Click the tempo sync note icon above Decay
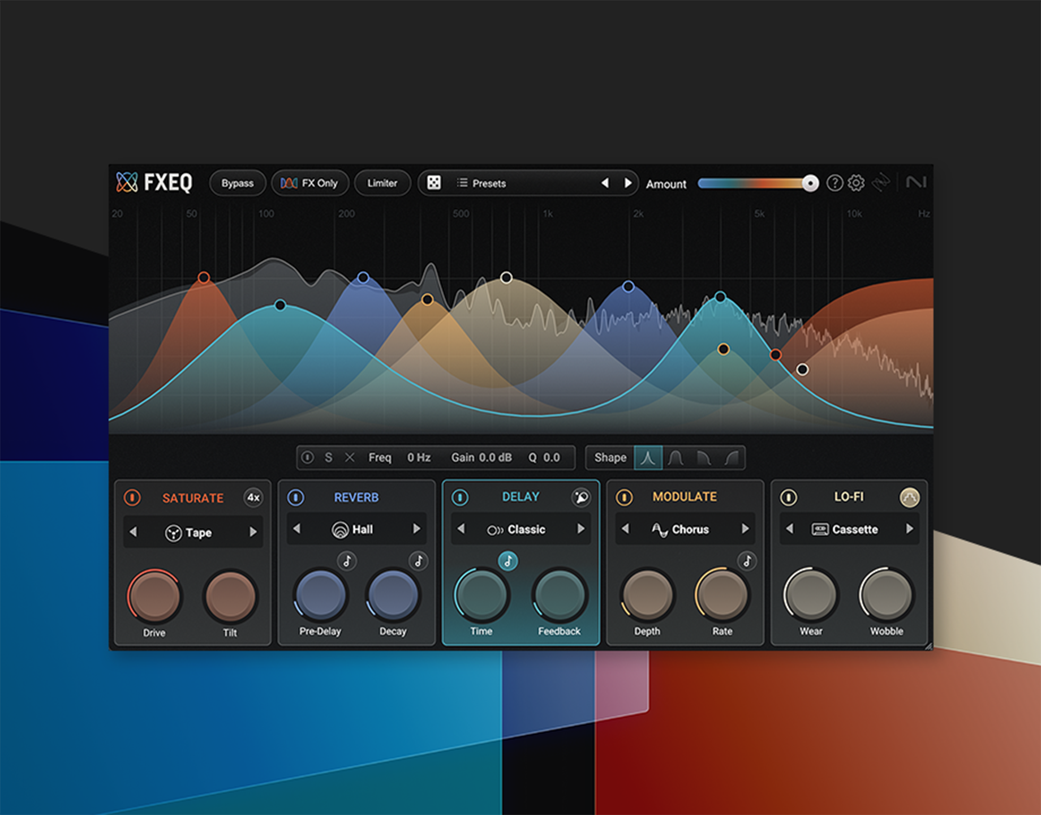This screenshot has height=815, width=1041. (x=419, y=561)
